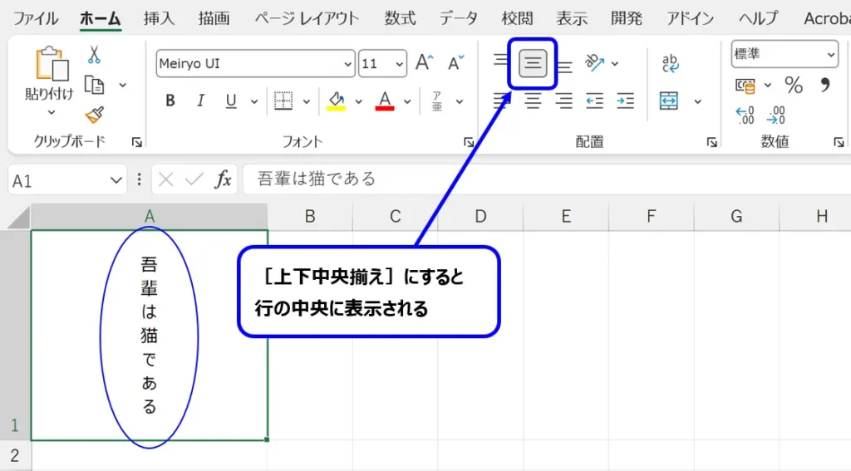The width and height of the screenshot is (851, 471).
Task: Switch to the 校閲 tab
Action: pyautogui.click(x=517, y=18)
